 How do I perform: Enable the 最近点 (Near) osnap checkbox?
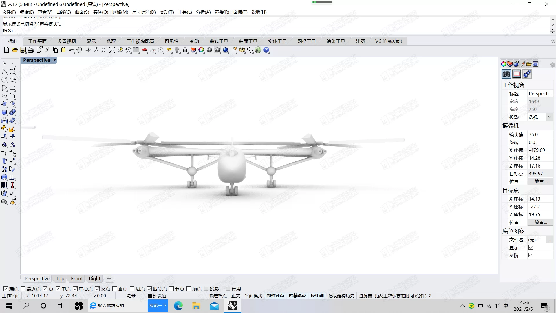(23, 289)
